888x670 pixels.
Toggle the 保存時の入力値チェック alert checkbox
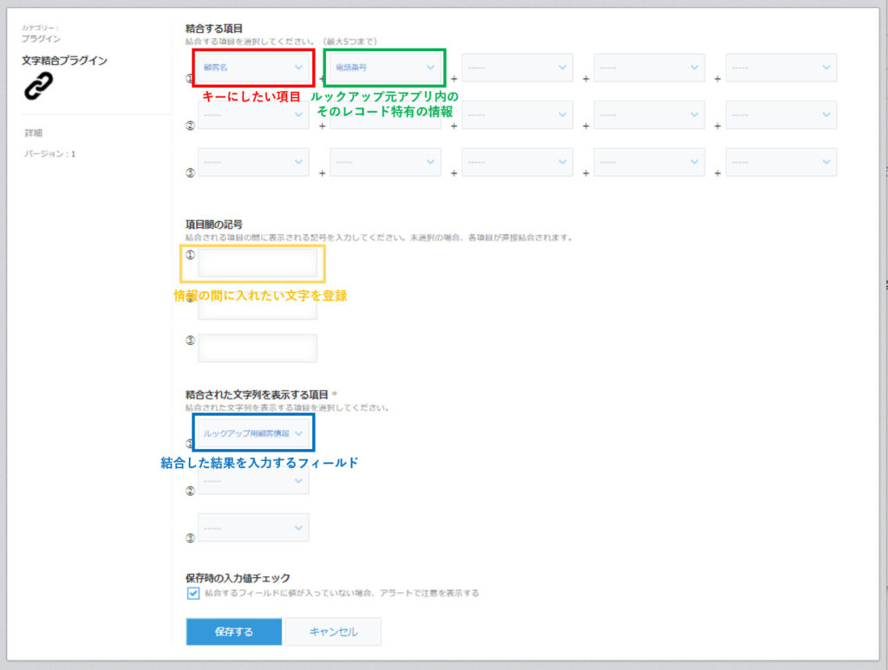coord(193,594)
